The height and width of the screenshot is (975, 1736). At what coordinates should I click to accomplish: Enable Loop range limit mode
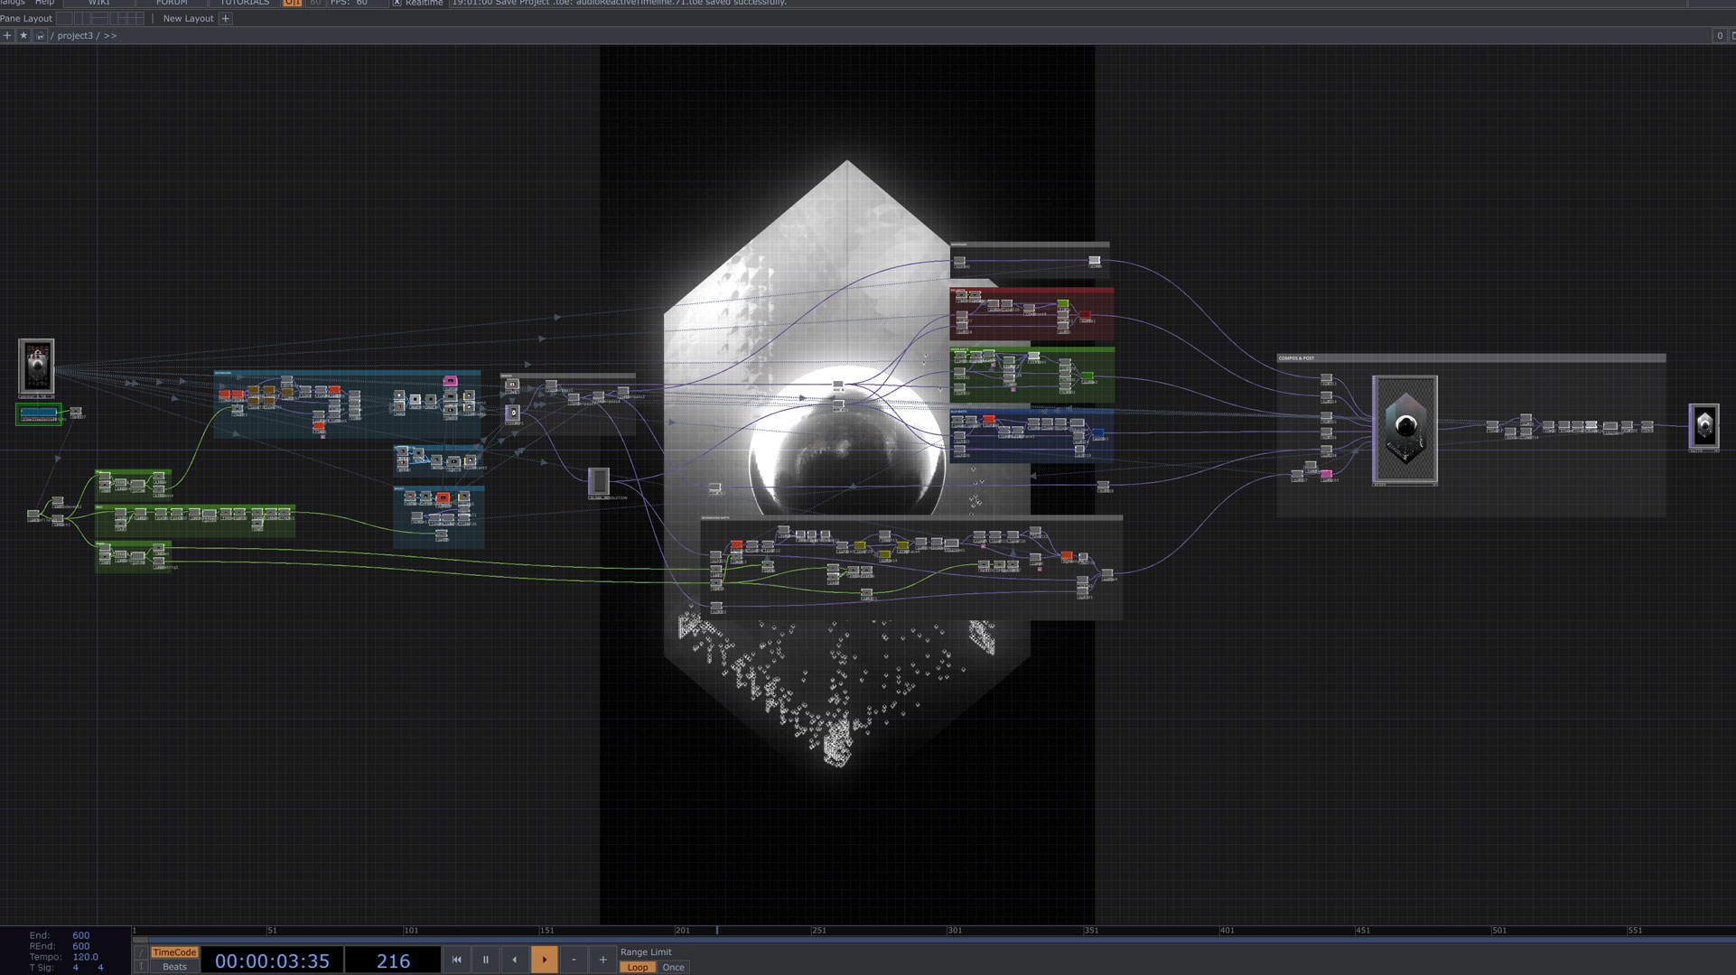[x=637, y=967]
